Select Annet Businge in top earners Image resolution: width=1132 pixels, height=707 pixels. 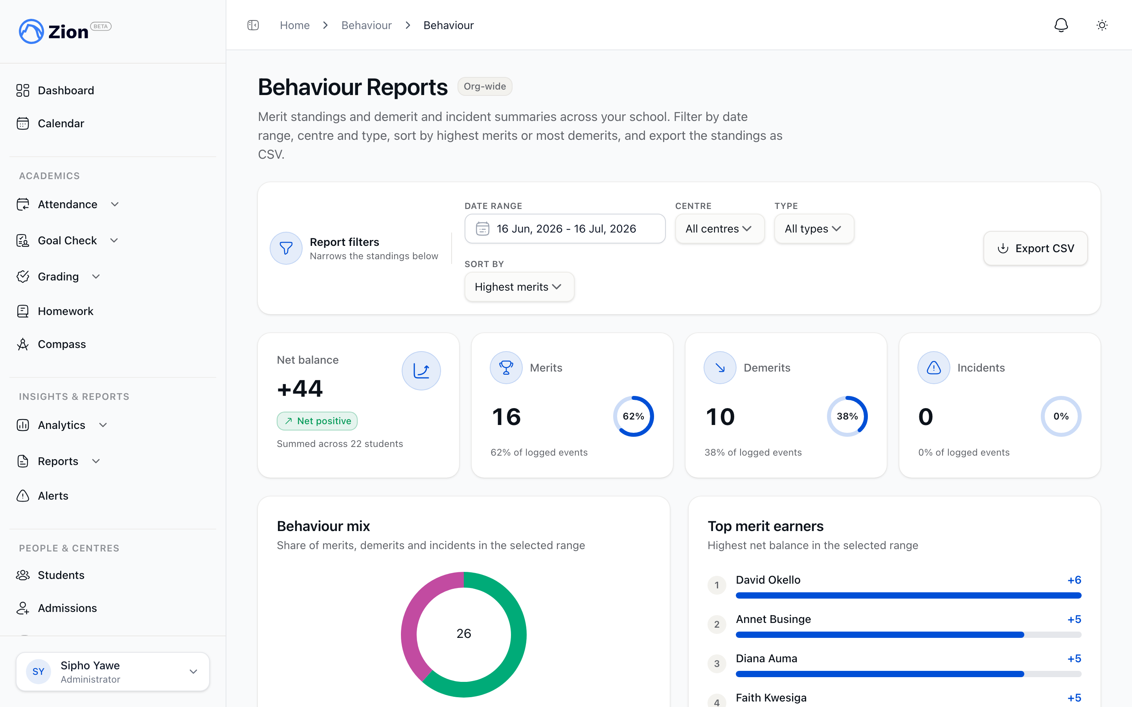[773, 619]
